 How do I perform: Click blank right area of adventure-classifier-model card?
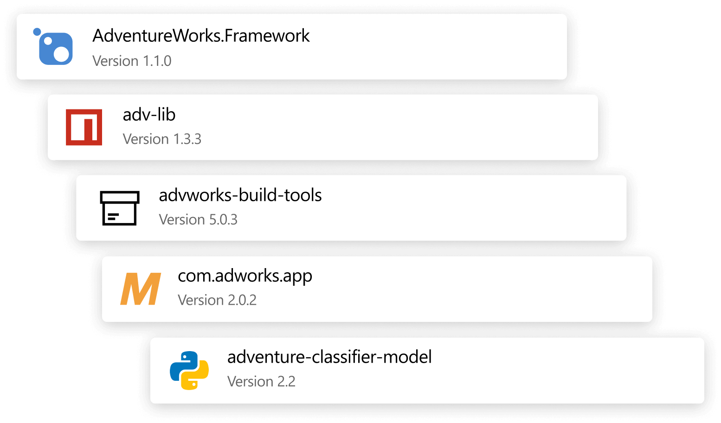[x=580, y=371]
